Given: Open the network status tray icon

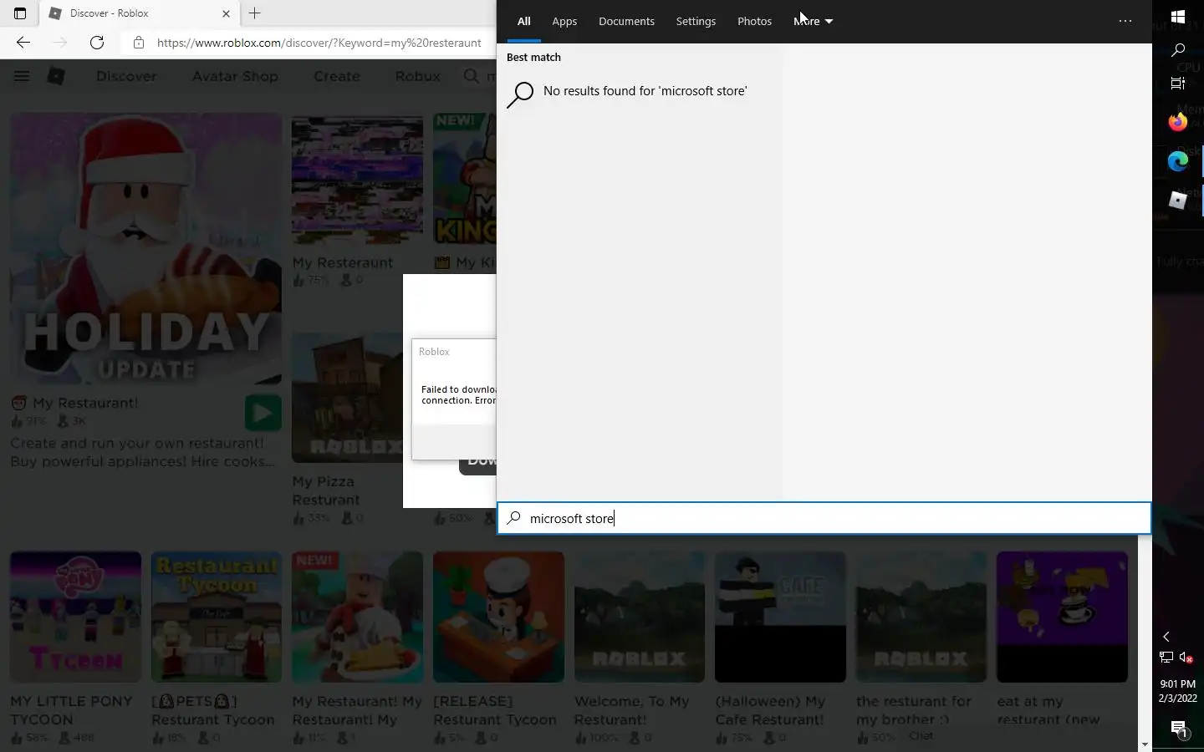Looking at the screenshot, I should (x=1166, y=658).
